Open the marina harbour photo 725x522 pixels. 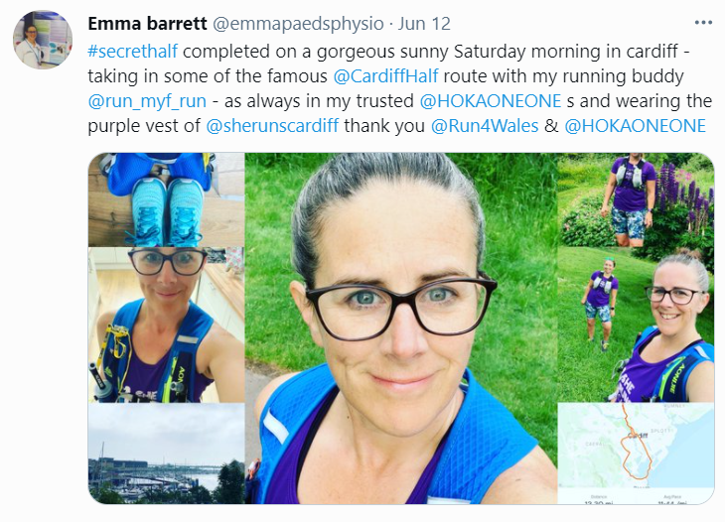(166, 454)
